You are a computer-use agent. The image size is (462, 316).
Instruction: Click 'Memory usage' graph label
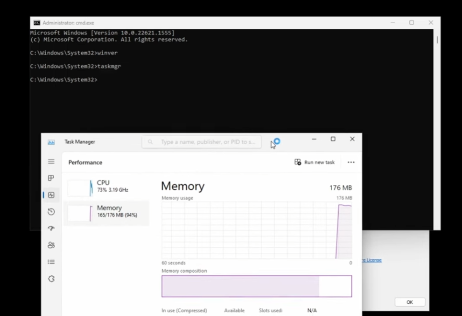click(177, 198)
